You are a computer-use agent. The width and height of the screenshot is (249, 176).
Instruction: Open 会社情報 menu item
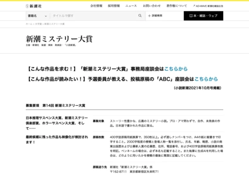click(x=96, y=6)
